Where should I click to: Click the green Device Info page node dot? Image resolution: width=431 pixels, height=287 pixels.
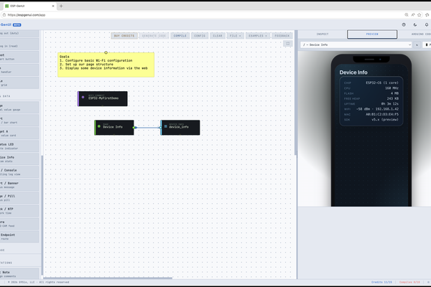click(99, 126)
